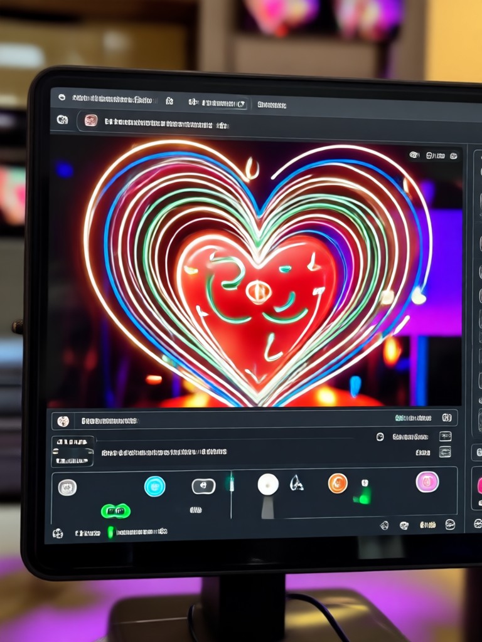Viewport: 482px width, 642px height.
Task: Select the white circular knob icon
Action: pos(268,485)
